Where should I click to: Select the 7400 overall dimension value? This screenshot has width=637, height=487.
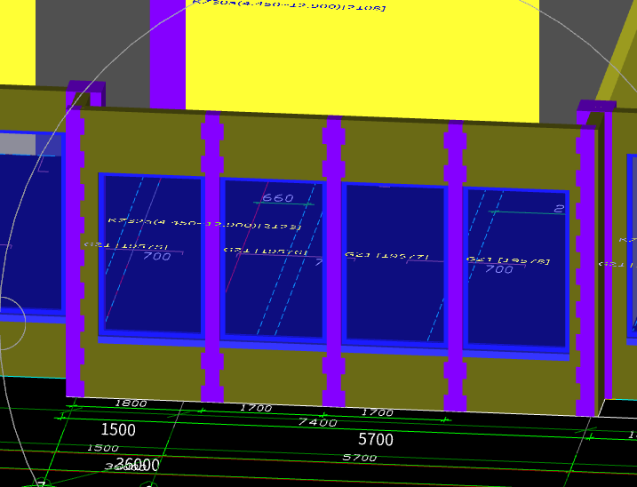click(317, 422)
